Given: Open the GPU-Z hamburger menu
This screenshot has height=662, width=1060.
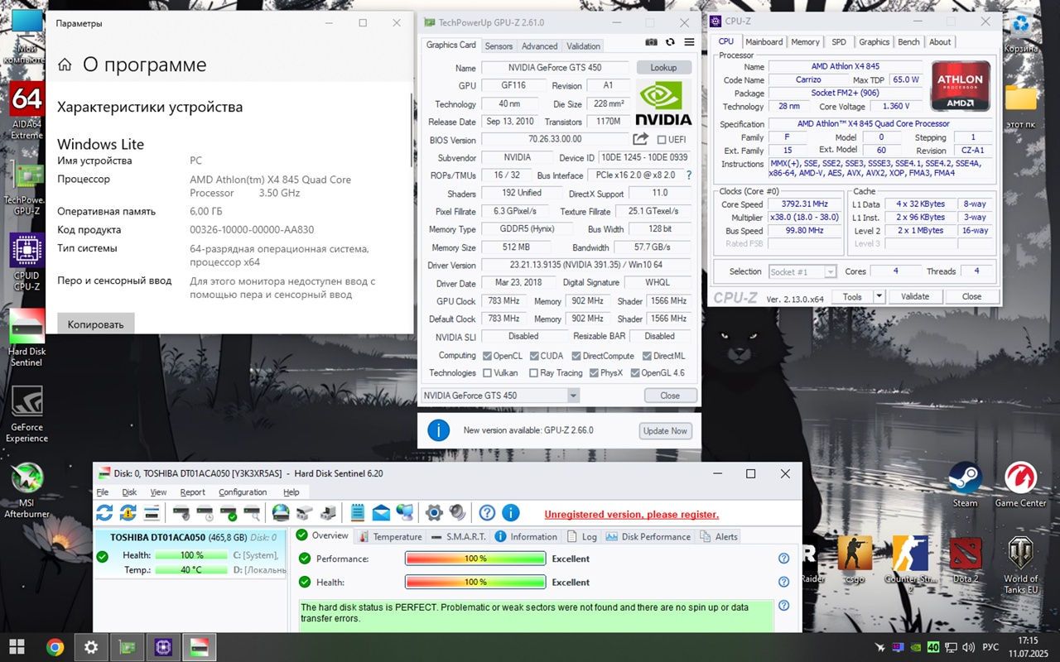Looking at the screenshot, I should pos(689,42).
